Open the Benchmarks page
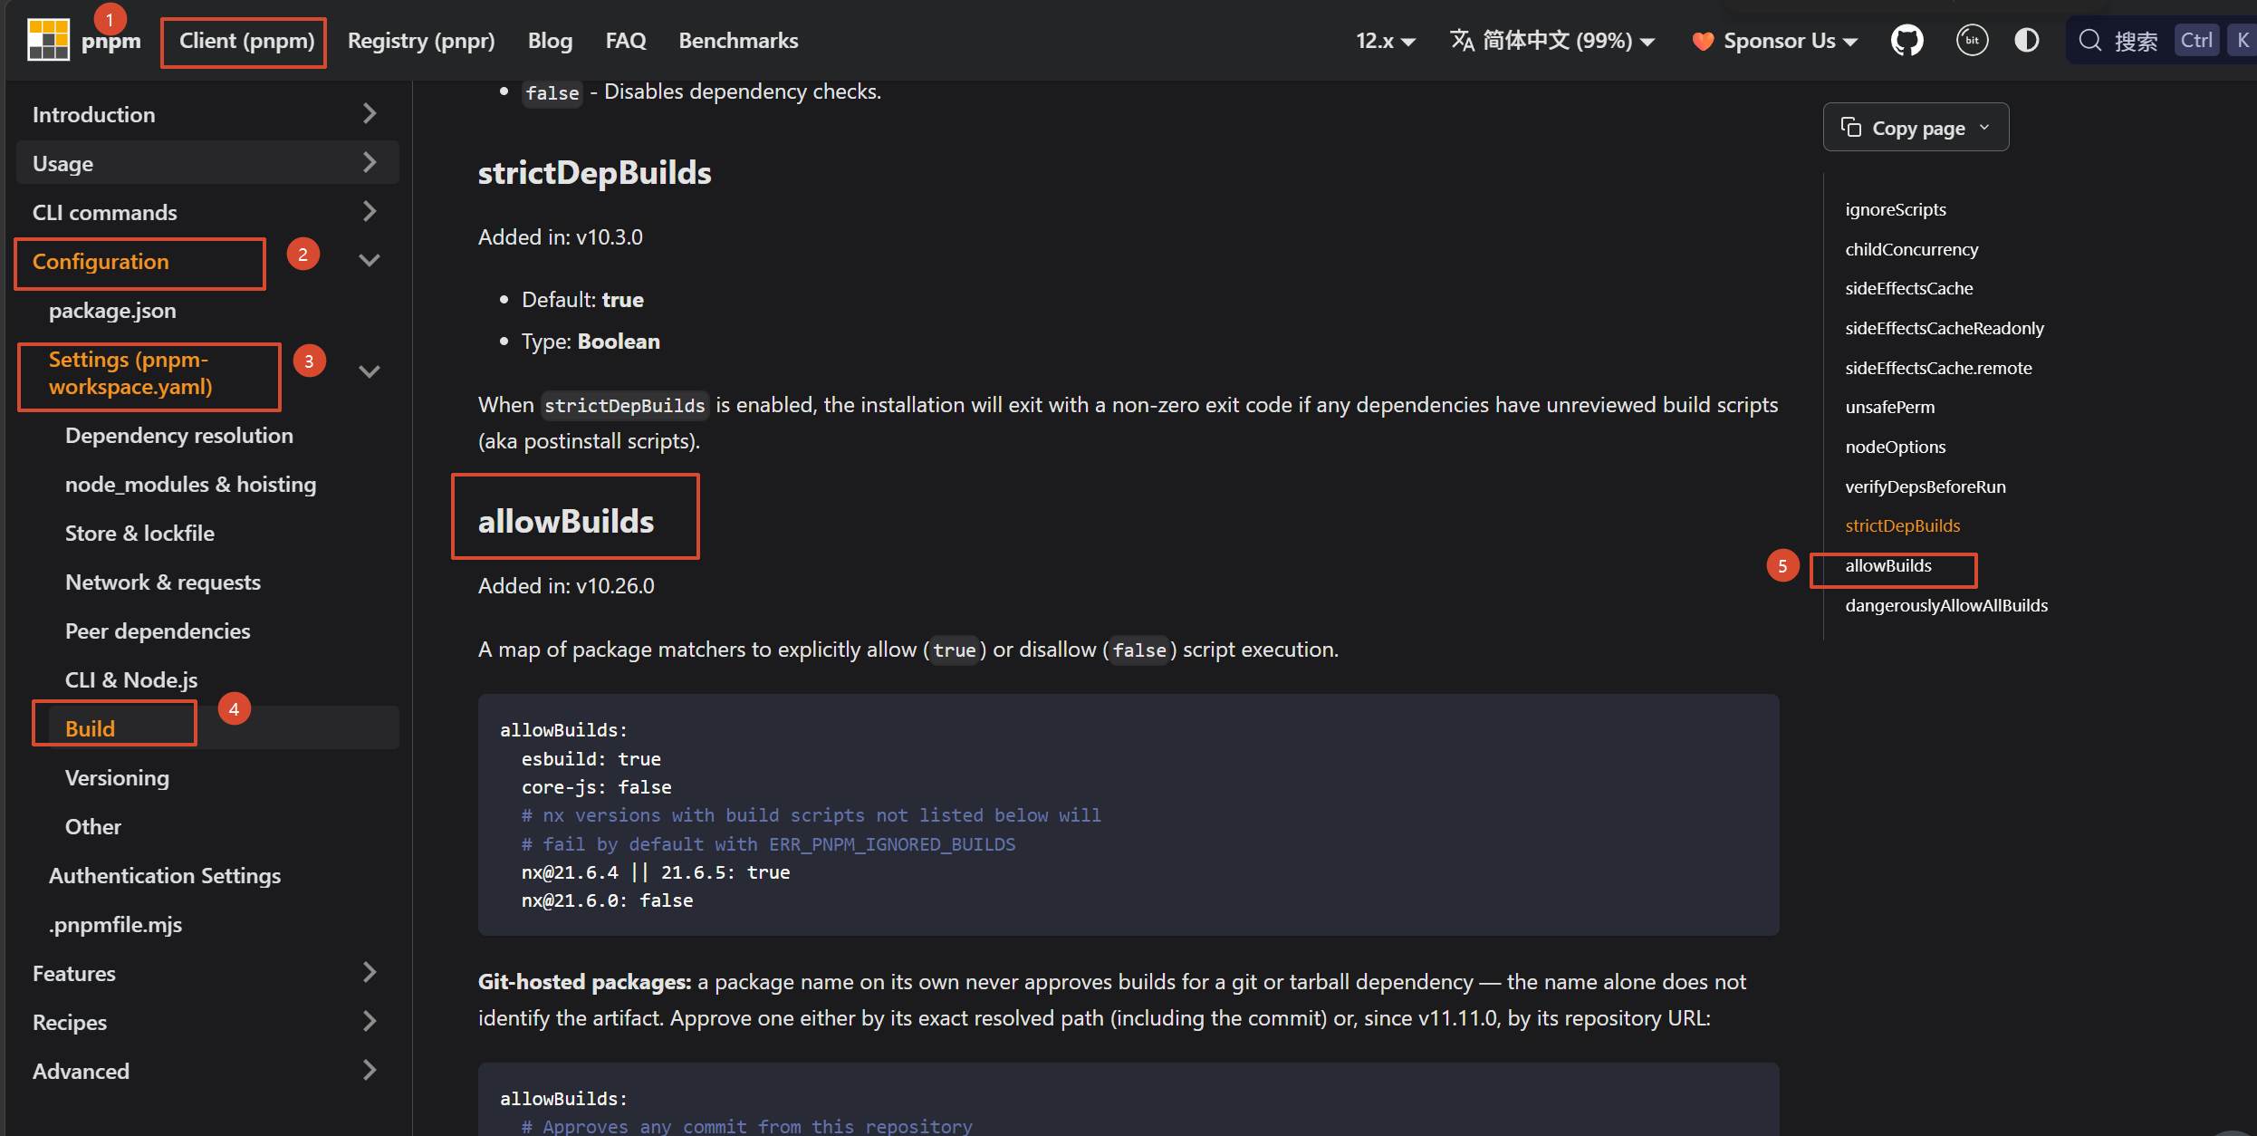Image resolution: width=2257 pixels, height=1136 pixels. click(738, 41)
